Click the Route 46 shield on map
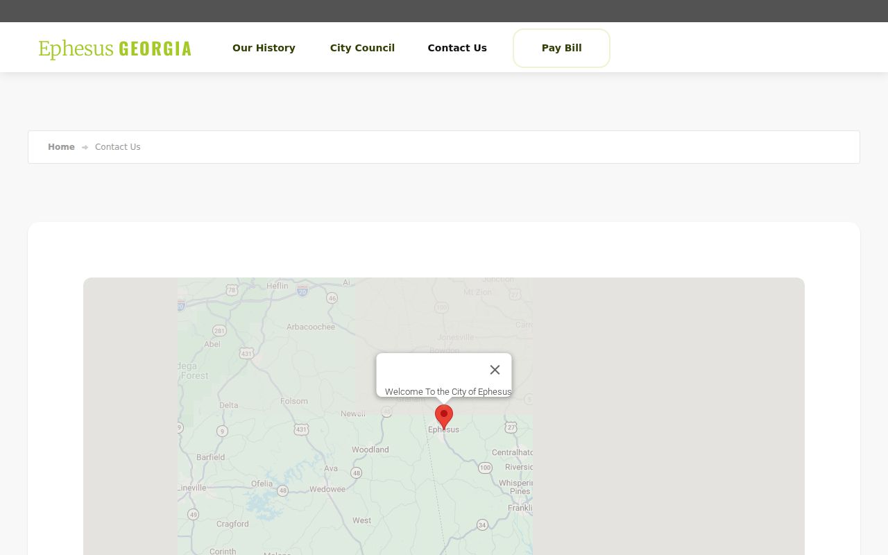Screen dimensions: 888x555 pyautogui.click(x=332, y=298)
